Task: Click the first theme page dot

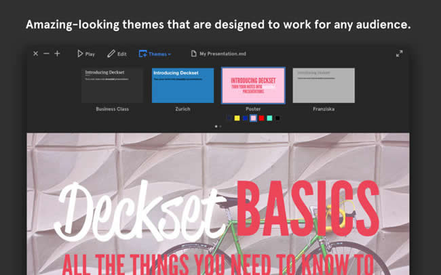Action: point(216,127)
